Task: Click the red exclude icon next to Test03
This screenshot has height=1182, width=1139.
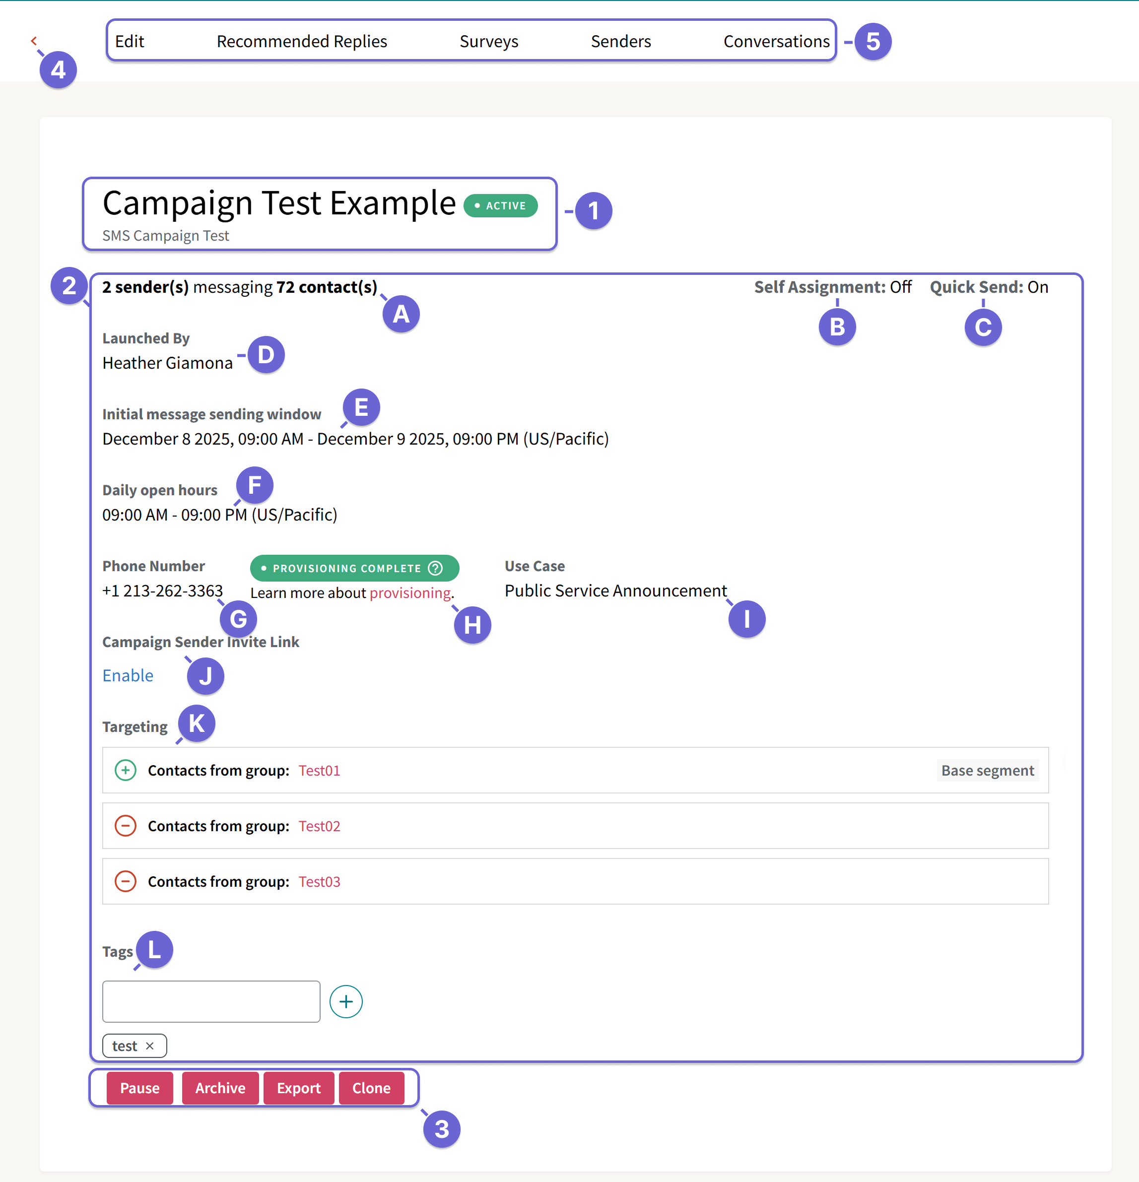Action: tap(126, 881)
